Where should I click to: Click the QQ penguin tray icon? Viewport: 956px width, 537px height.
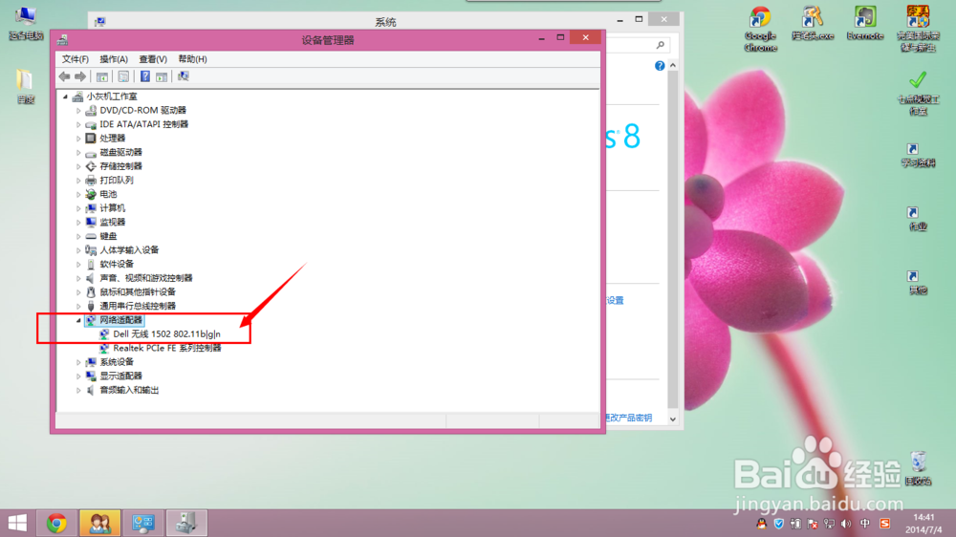tap(762, 524)
